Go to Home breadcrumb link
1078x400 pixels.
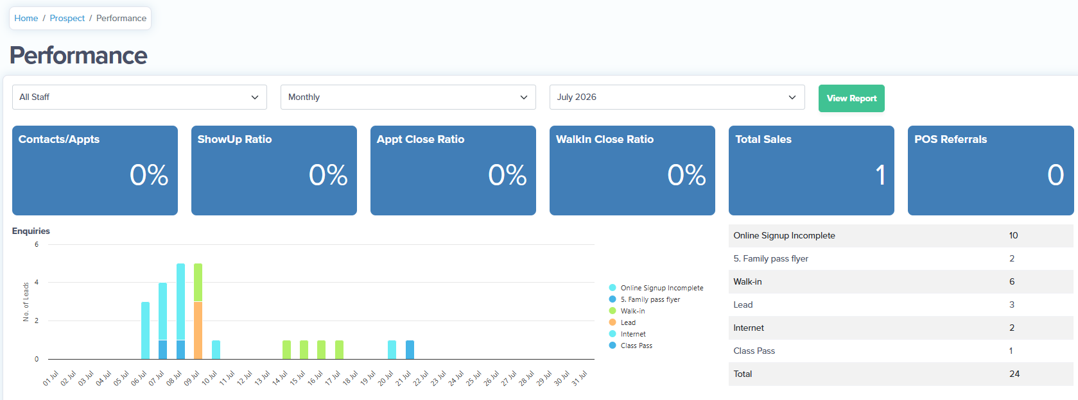26,18
